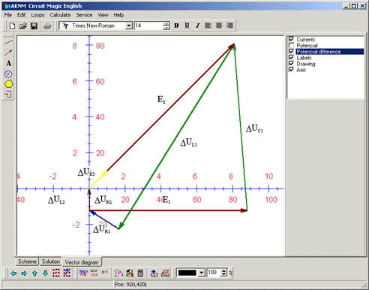Create a new document with blank page icon
369x290 pixels.
pyautogui.click(x=12, y=26)
